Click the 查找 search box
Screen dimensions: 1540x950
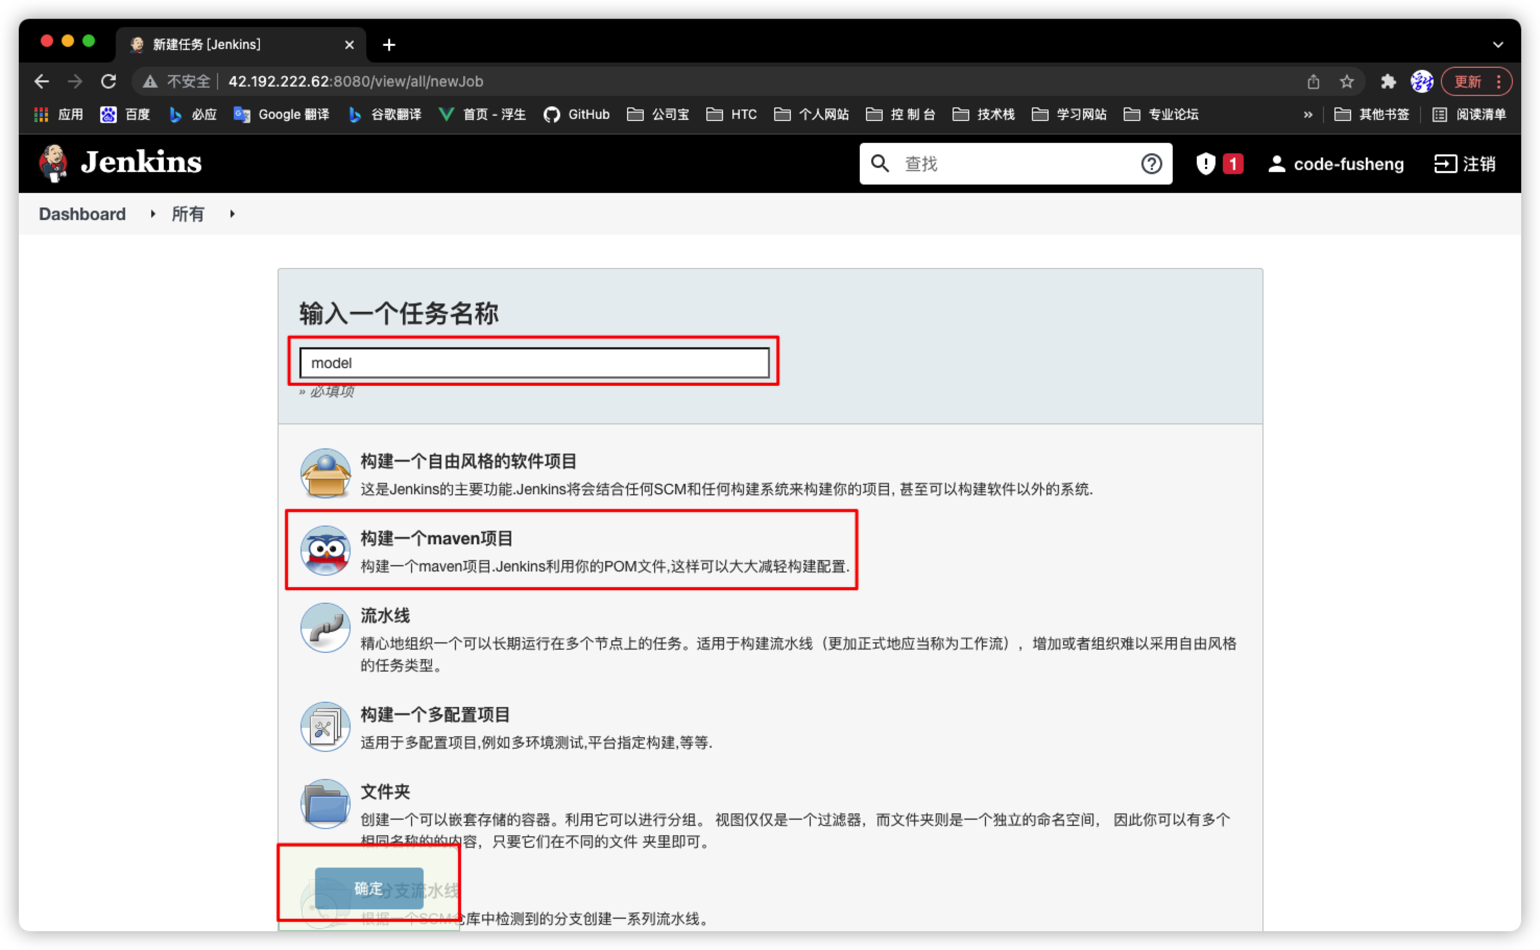[1012, 164]
